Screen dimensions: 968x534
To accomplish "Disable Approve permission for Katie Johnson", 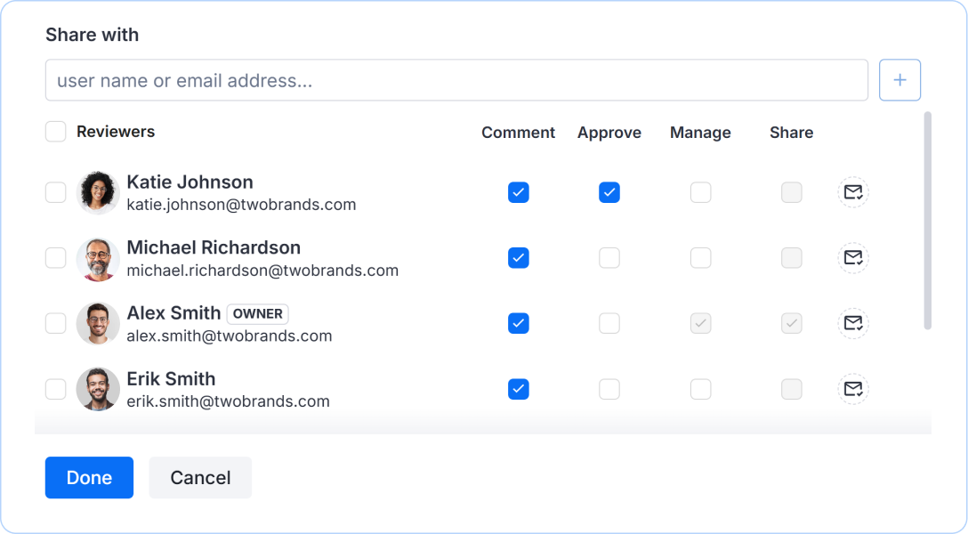I will point(609,192).
